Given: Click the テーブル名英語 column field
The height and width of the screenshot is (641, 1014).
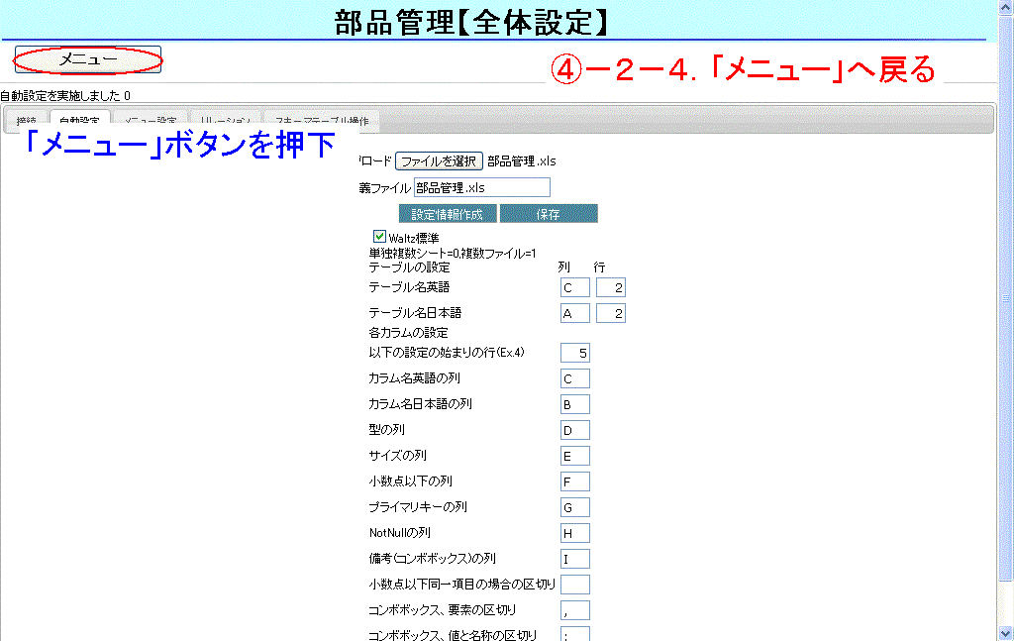Looking at the screenshot, I should 574,287.
